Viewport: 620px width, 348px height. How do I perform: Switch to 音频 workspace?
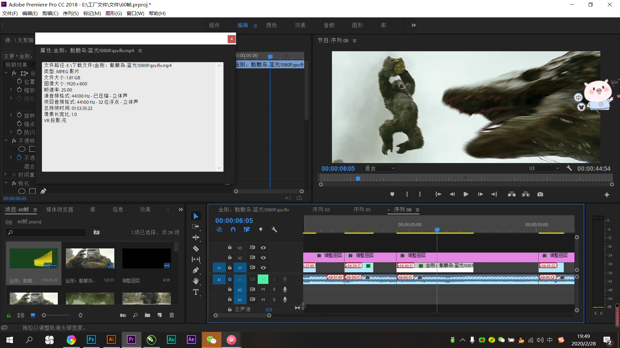coord(329,25)
